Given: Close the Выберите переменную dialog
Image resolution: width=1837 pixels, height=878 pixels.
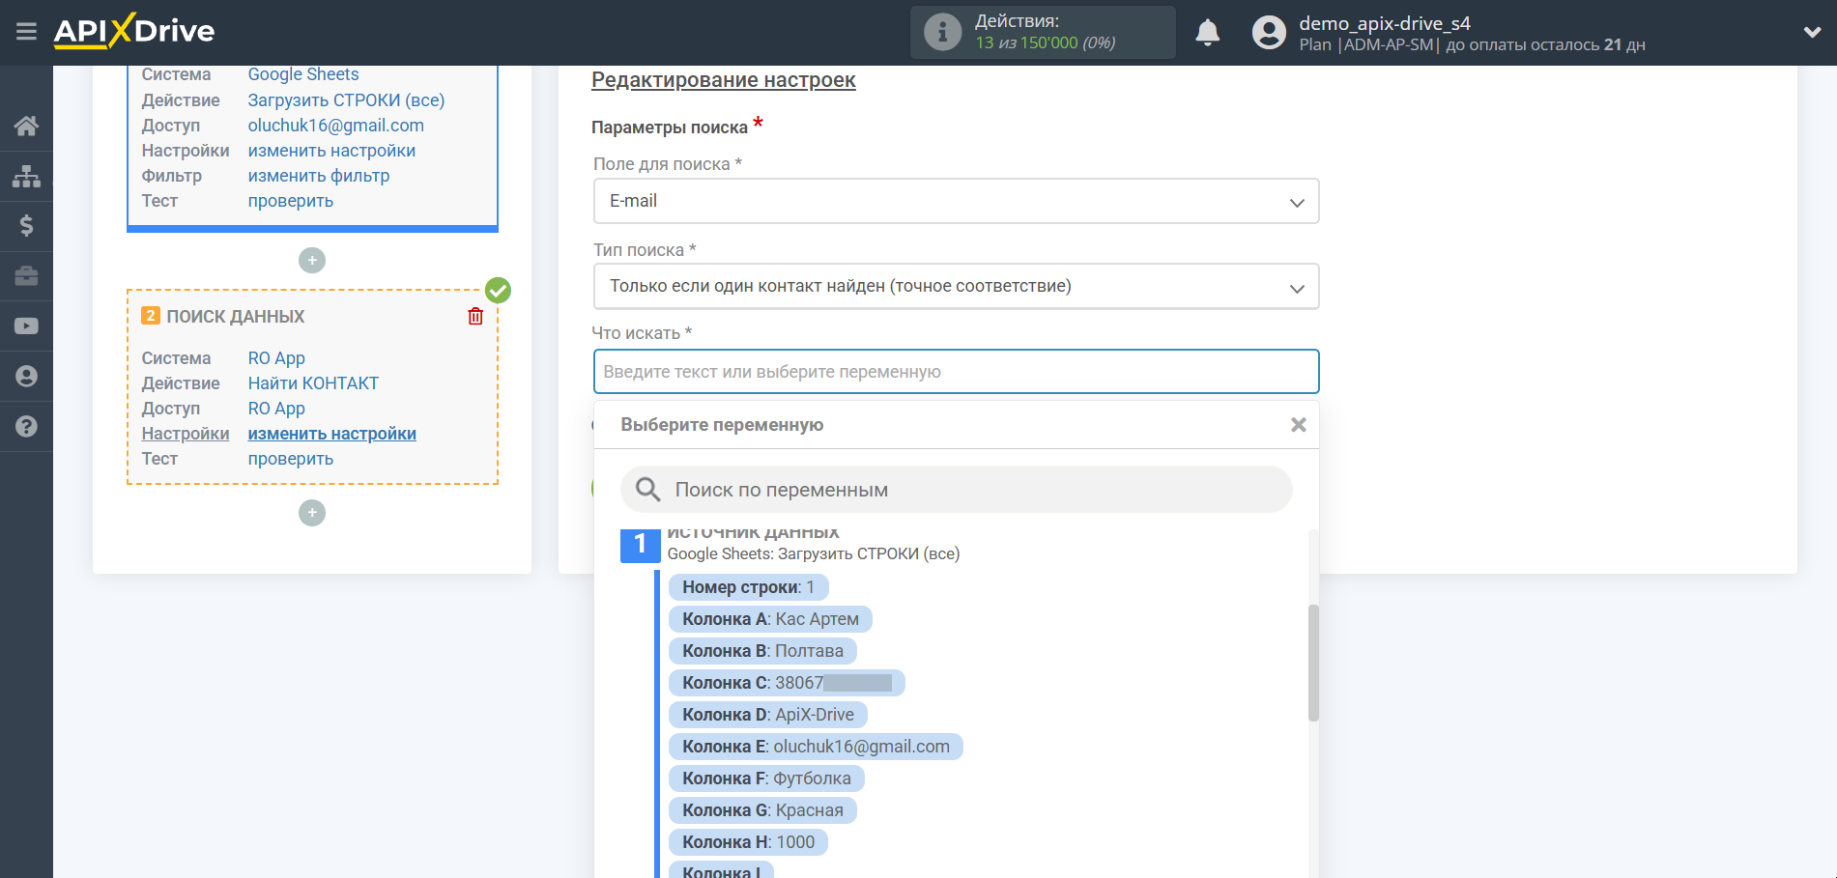Looking at the screenshot, I should pyautogui.click(x=1298, y=424).
